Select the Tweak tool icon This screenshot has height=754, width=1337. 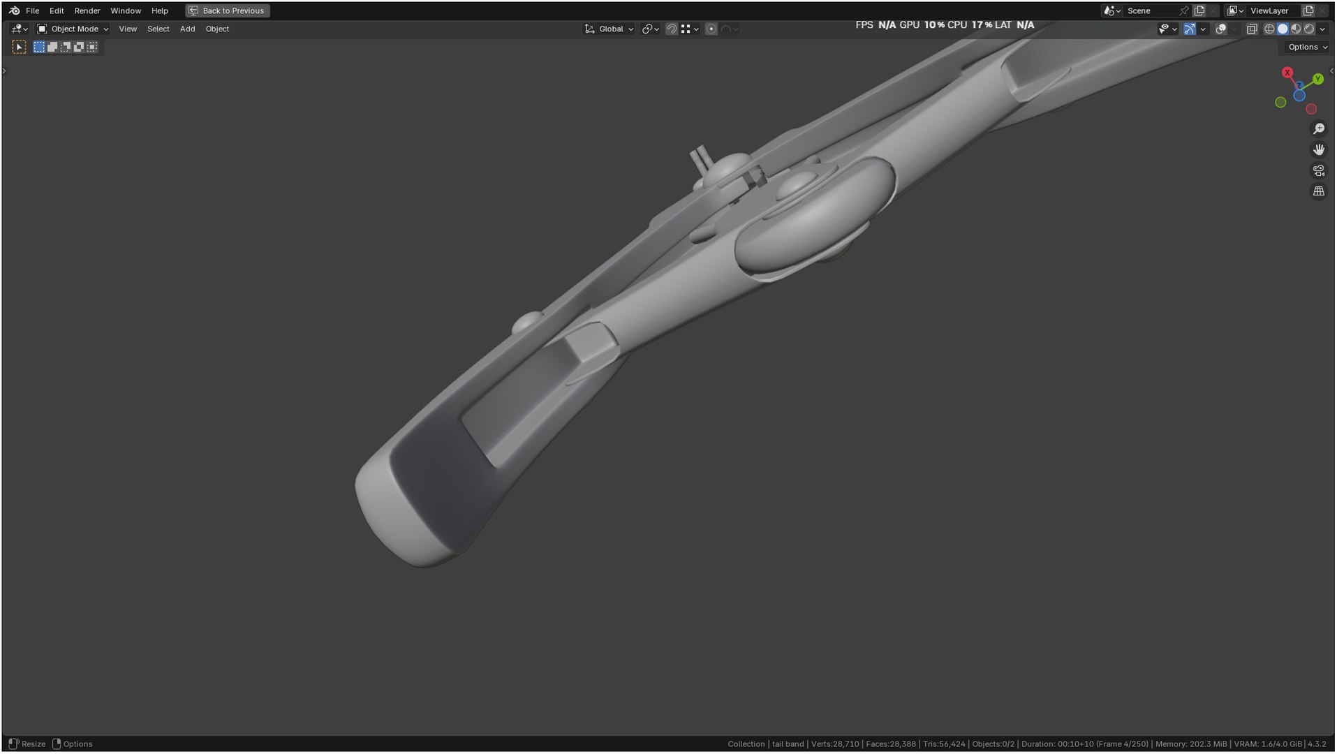[19, 47]
